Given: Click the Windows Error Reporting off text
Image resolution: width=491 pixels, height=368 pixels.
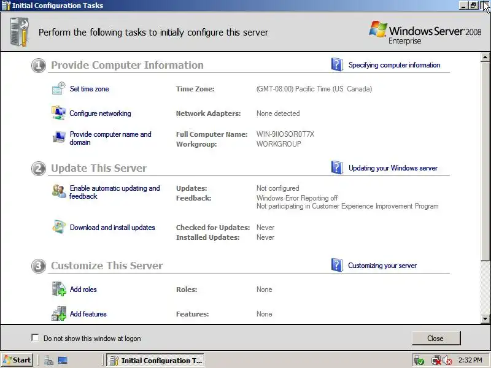Looking at the screenshot, I should coord(297,197).
